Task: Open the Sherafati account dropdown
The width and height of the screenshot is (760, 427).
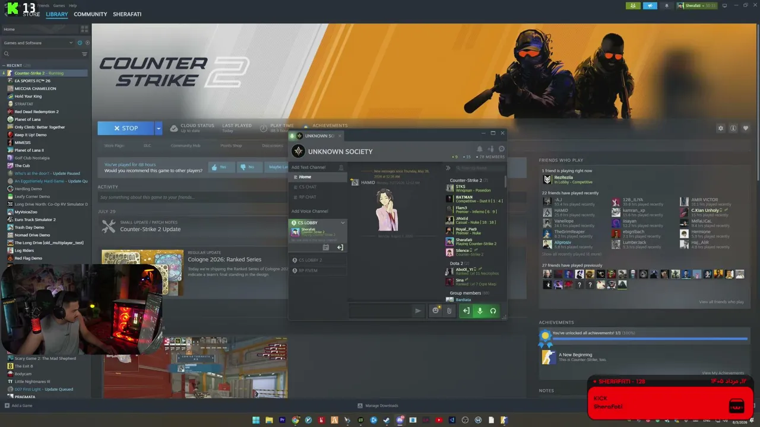Action: pyautogui.click(x=696, y=6)
